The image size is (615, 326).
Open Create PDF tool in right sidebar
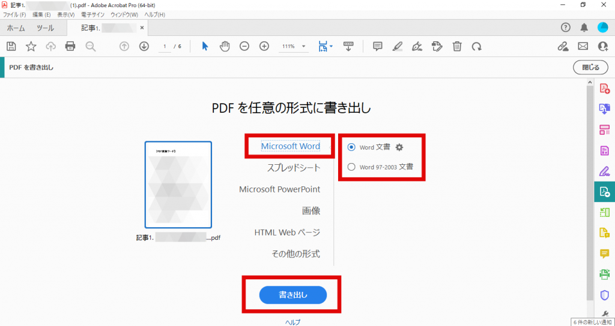point(604,89)
